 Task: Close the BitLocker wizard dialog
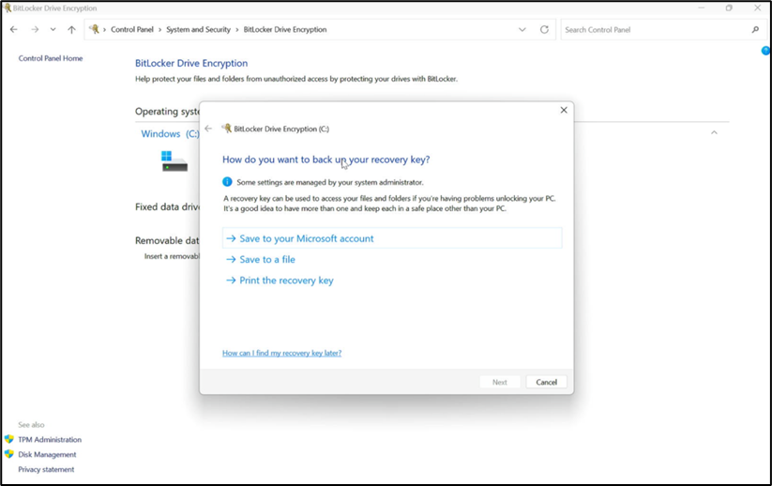tap(564, 110)
